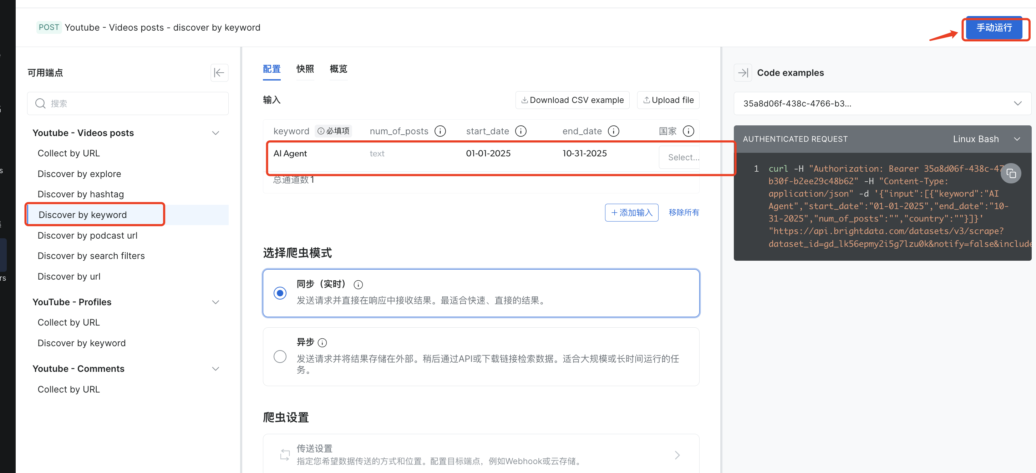The width and height of the screenshot is (1036, 473).
Task: Collapse the YouTube - Profiles group
Action: [x=215, y=302]
